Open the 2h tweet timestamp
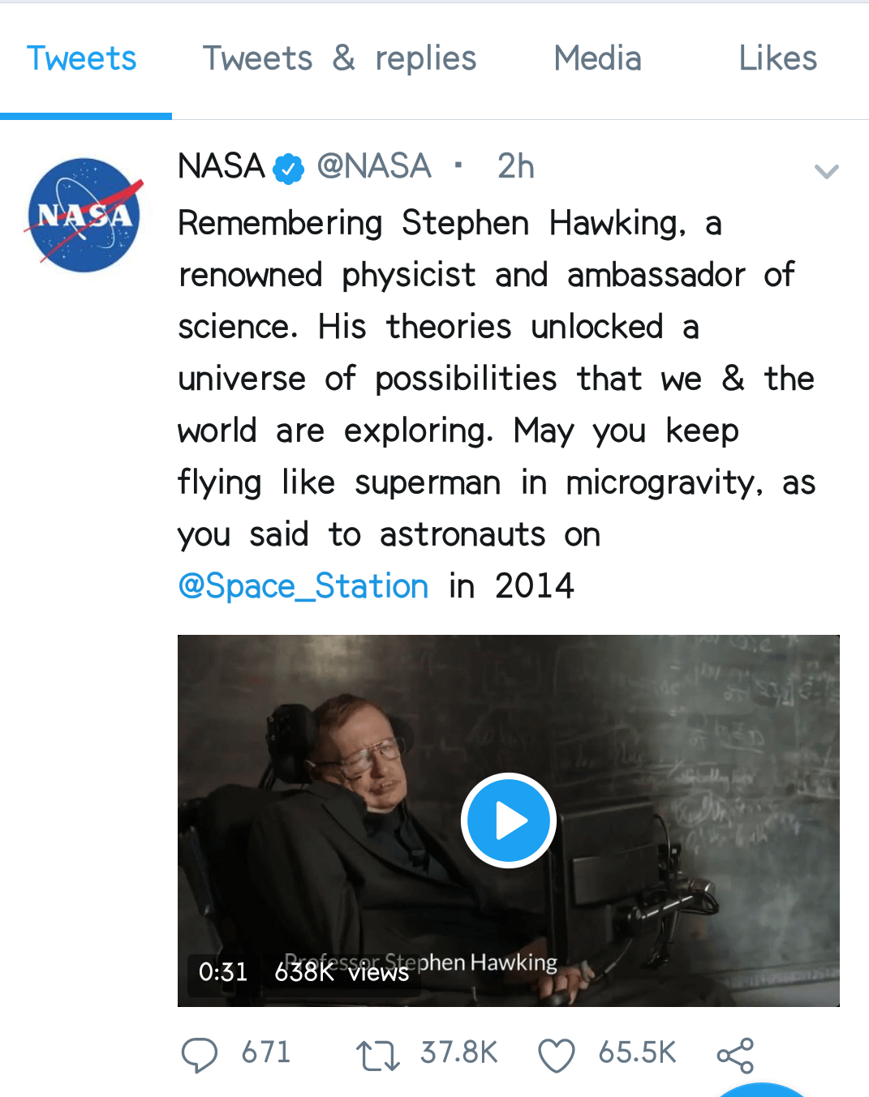This screenshot has width=869, height=1097. point(515,166)
